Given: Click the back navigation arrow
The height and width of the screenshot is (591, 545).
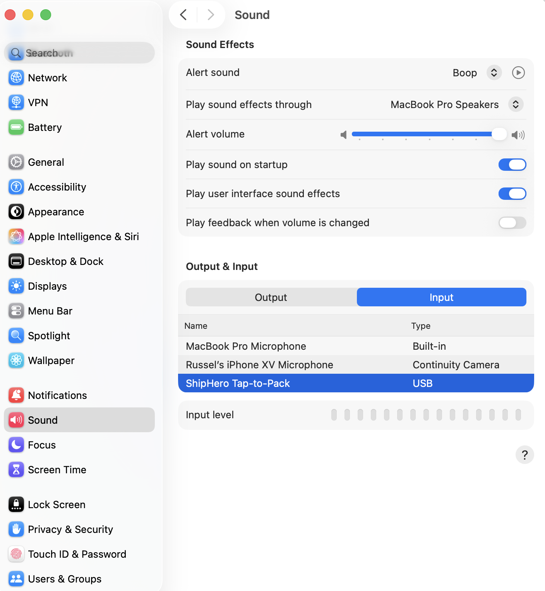Looking at the screenshot, I should pos(183,15).
